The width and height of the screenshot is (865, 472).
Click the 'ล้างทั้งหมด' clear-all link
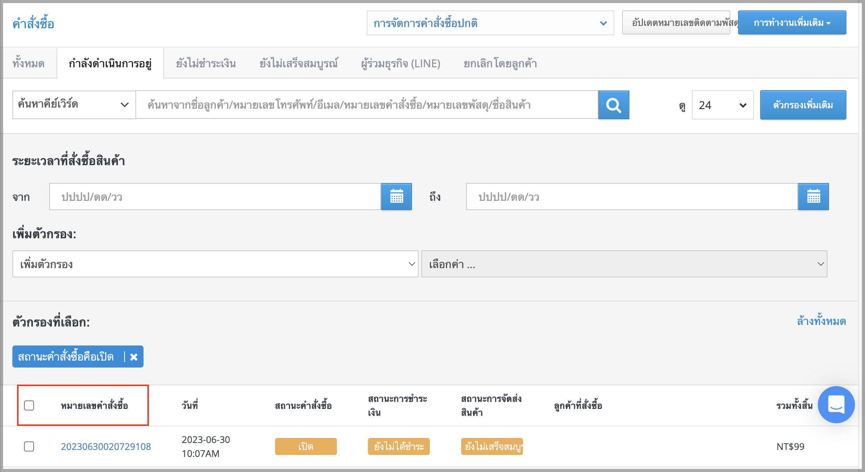point(821,321)
